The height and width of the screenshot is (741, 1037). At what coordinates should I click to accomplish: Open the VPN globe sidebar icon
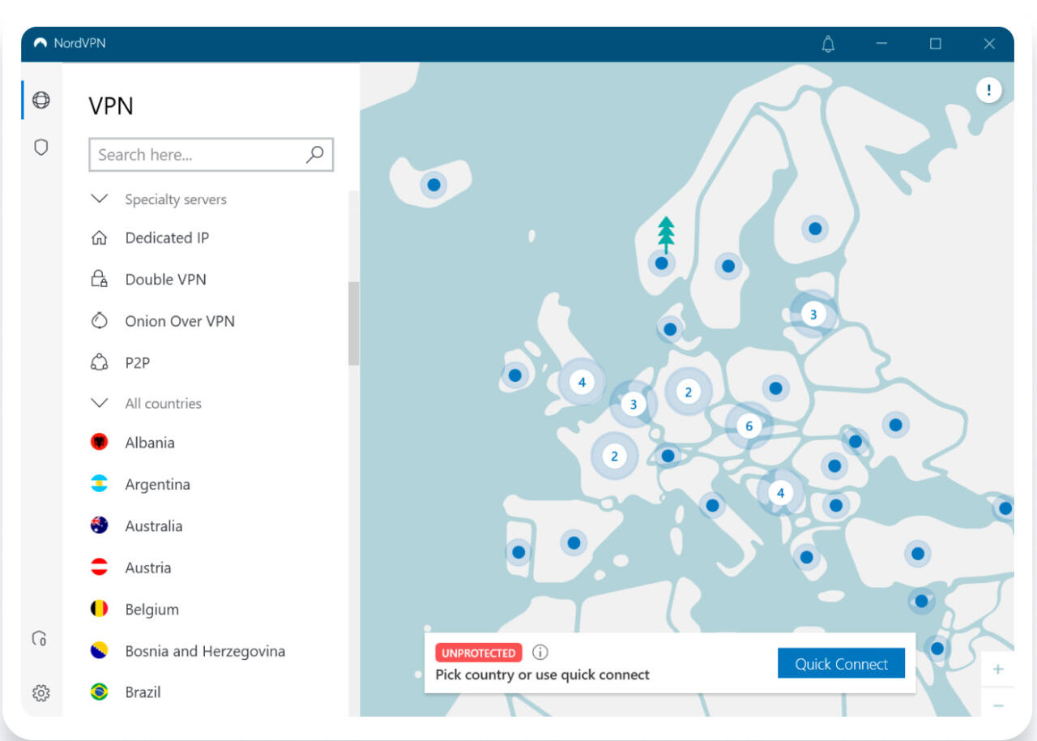pos(41,100)
